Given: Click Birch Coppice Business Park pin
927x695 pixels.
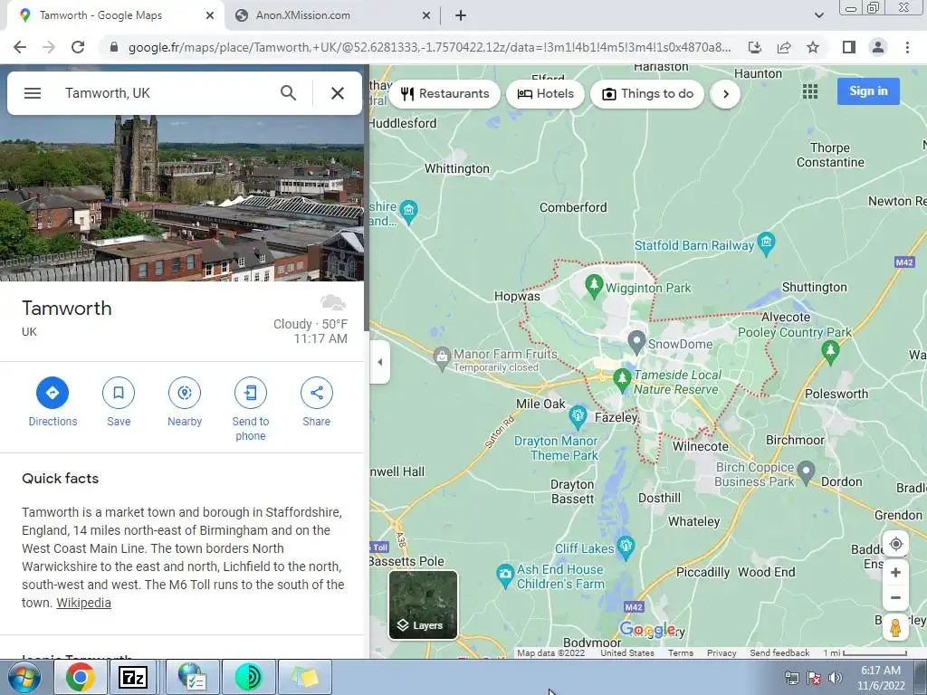Looking at the screenshot, I should pyautogui.click(x=806, y=472).
